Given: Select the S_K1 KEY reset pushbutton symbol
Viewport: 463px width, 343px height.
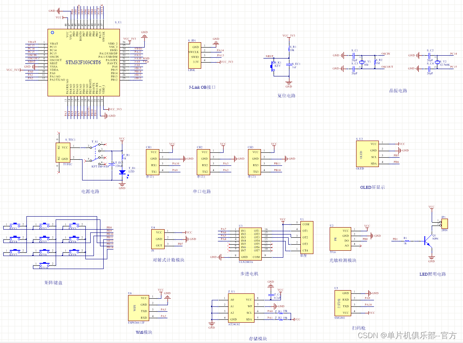Looking at the screenshot, I should 272,66.
